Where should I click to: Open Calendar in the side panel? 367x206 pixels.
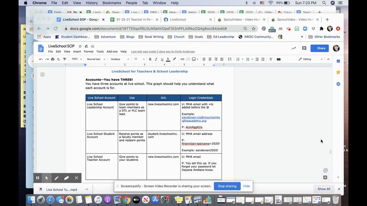[x=338, y=61]
